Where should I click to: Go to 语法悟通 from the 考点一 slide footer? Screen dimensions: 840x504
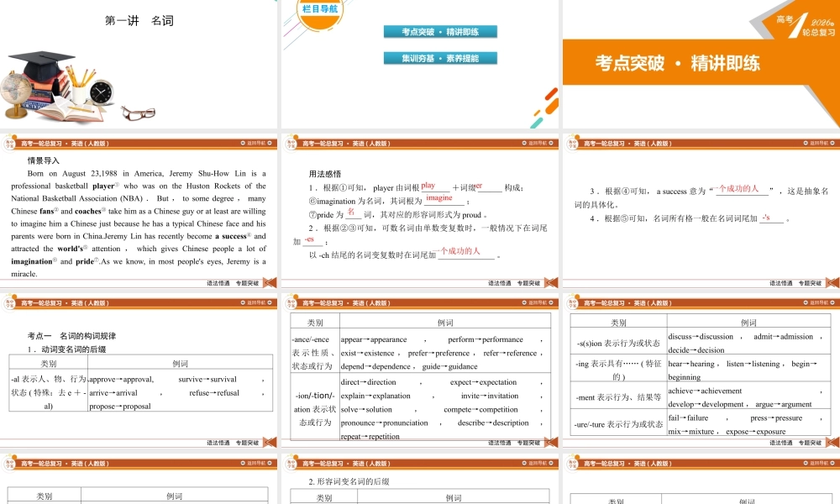(218, 443)
